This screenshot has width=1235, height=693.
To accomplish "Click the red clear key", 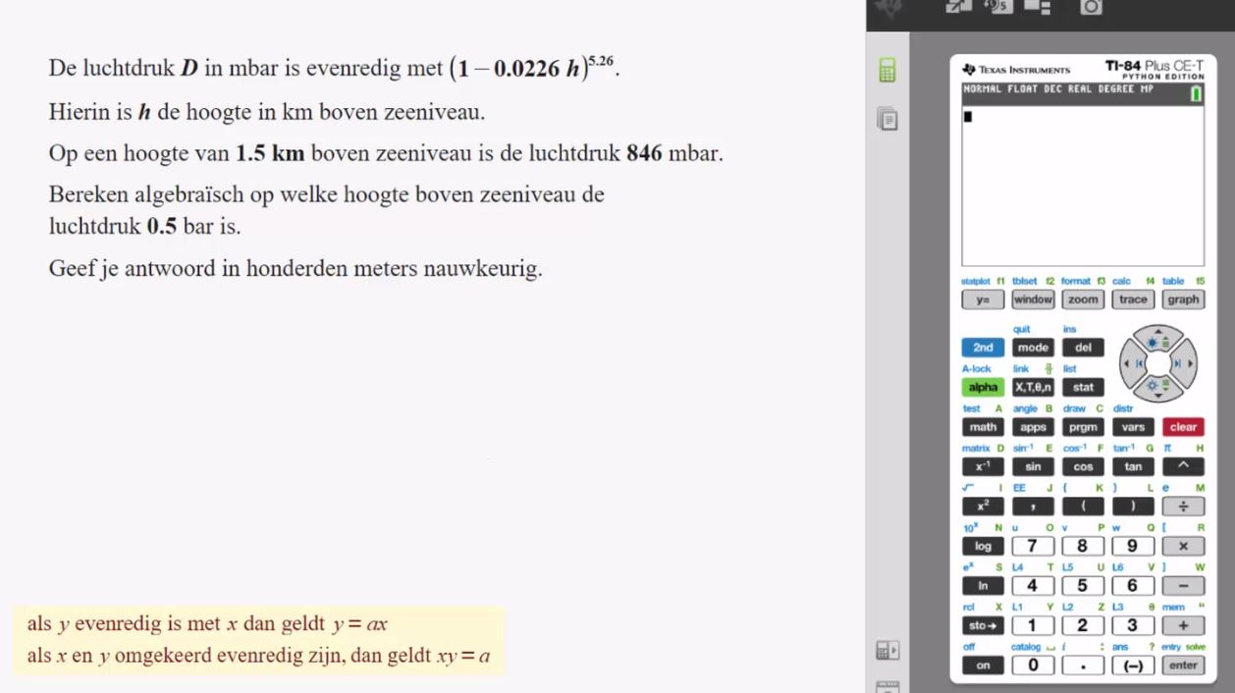I will pos(1183,427).
